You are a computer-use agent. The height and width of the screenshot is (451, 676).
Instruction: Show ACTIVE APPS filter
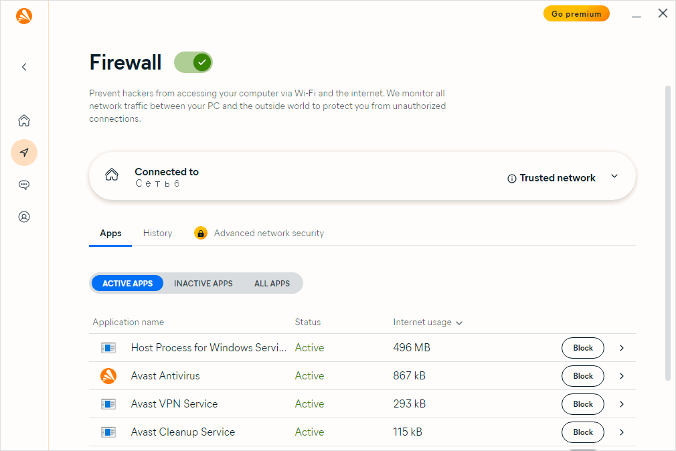point(127,283)
